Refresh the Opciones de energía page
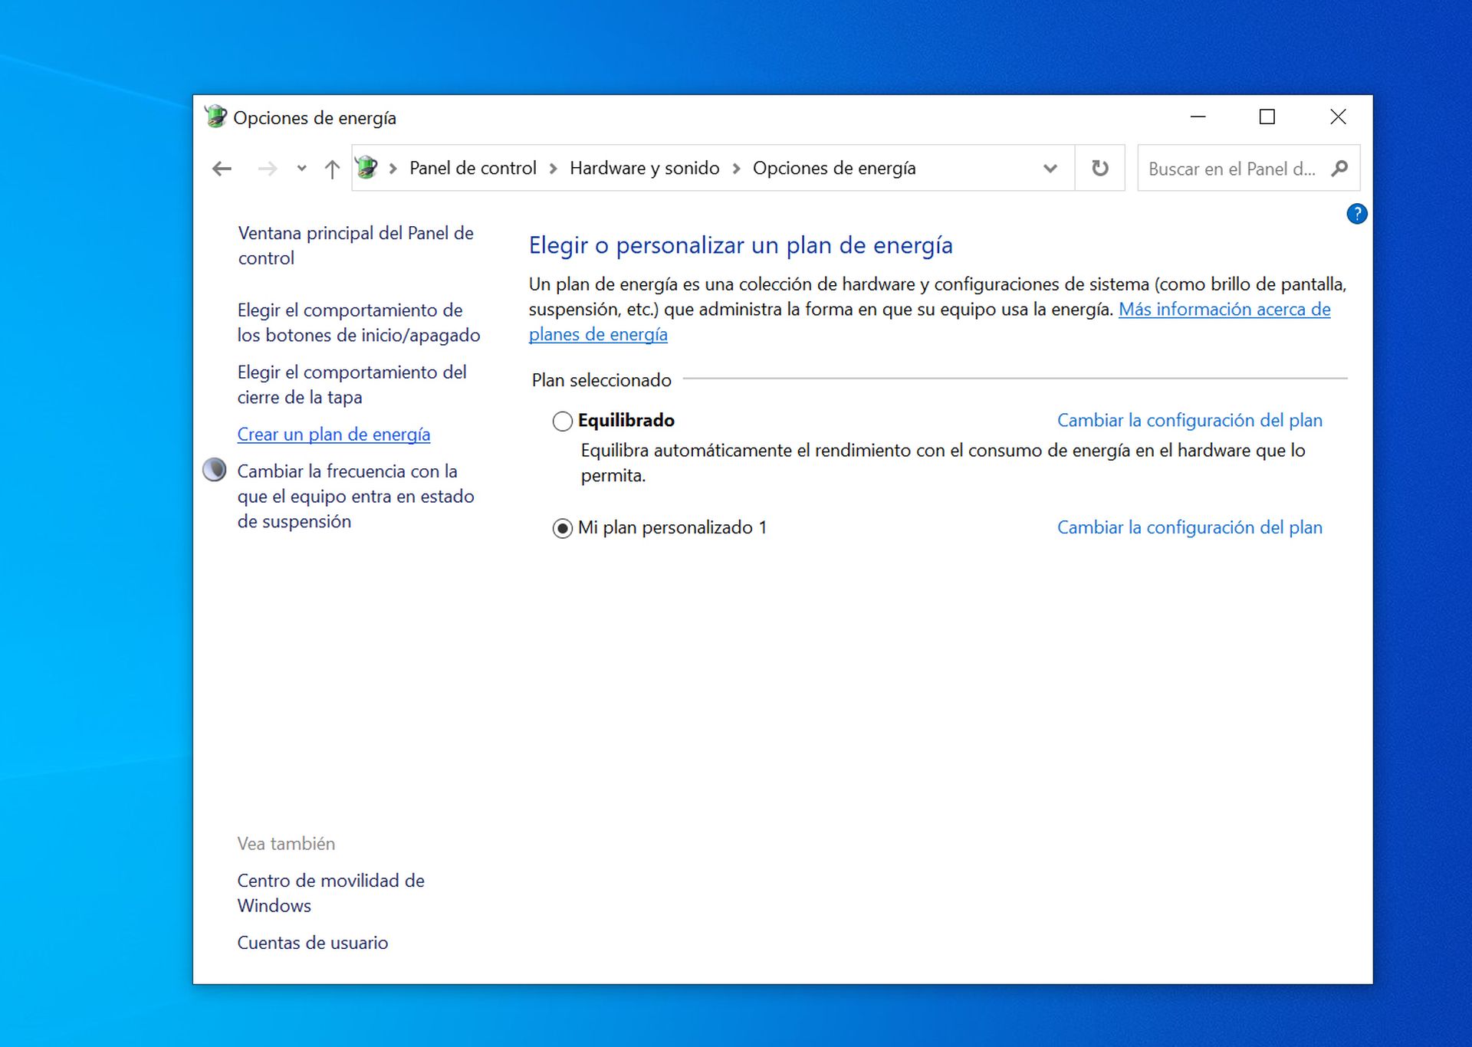 point(1099,168)
